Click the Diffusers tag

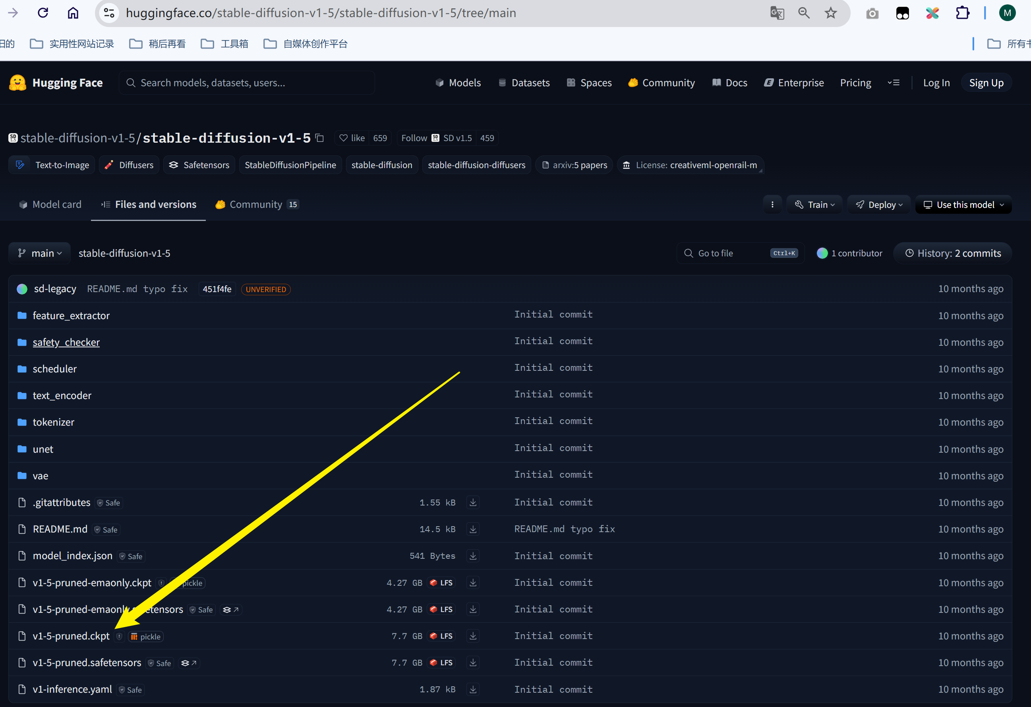[x=129, y=165]
